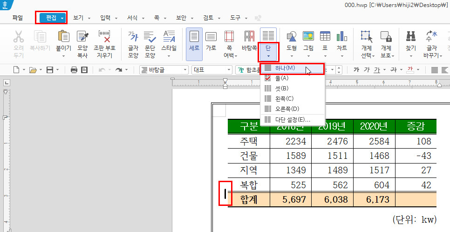The image size is (450, 232).
Task: Open print preview icon next to printer
Action: [x=84, y=70]
